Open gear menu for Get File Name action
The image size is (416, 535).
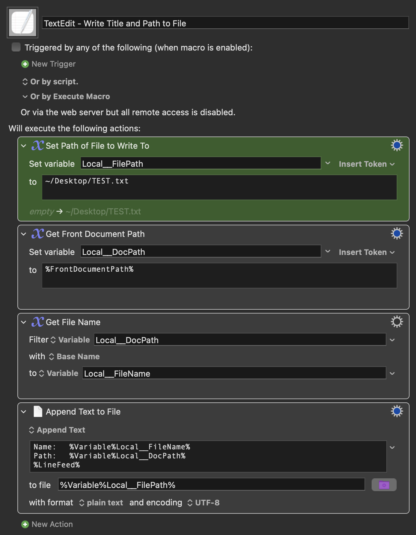click(397, 322)
